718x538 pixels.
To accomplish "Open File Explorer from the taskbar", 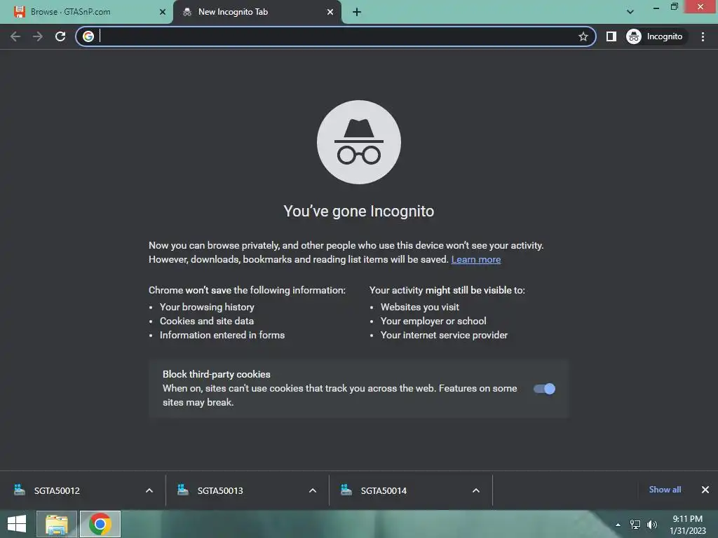I will tap(57, 524).
